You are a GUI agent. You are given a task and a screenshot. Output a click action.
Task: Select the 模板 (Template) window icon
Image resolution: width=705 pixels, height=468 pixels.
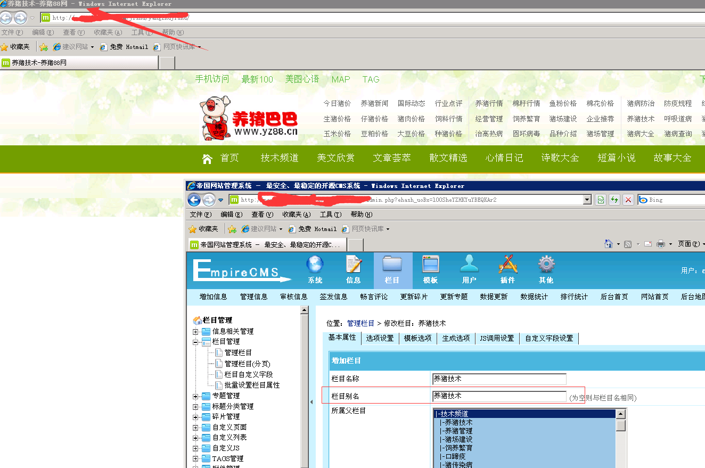point(430,265)
